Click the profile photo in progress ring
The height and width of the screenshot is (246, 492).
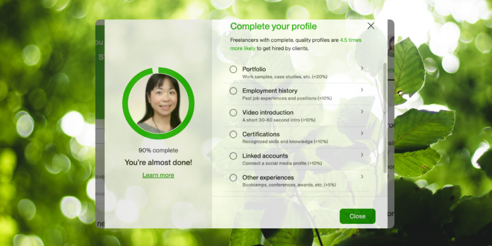159,103
